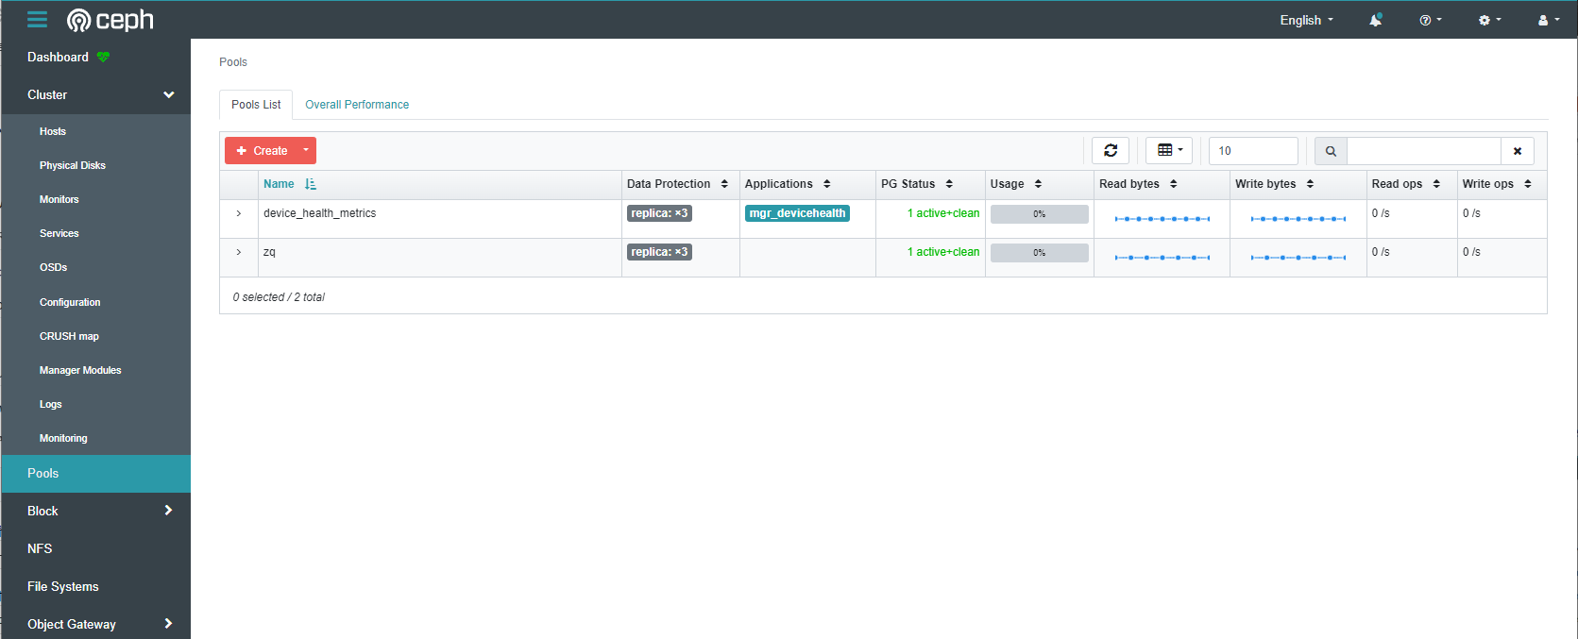Click device_health_metrics read bytes sparkline

(1162, 219)
